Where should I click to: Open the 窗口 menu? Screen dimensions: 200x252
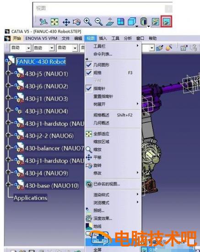(x=140, y=38)
